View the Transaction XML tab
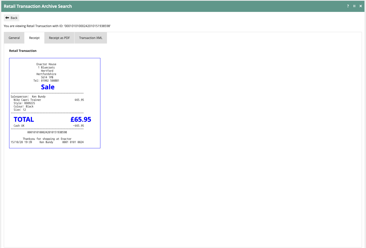The width and height of the screenshot is (366, 248). pyautogui.click(x=90, y=38)
